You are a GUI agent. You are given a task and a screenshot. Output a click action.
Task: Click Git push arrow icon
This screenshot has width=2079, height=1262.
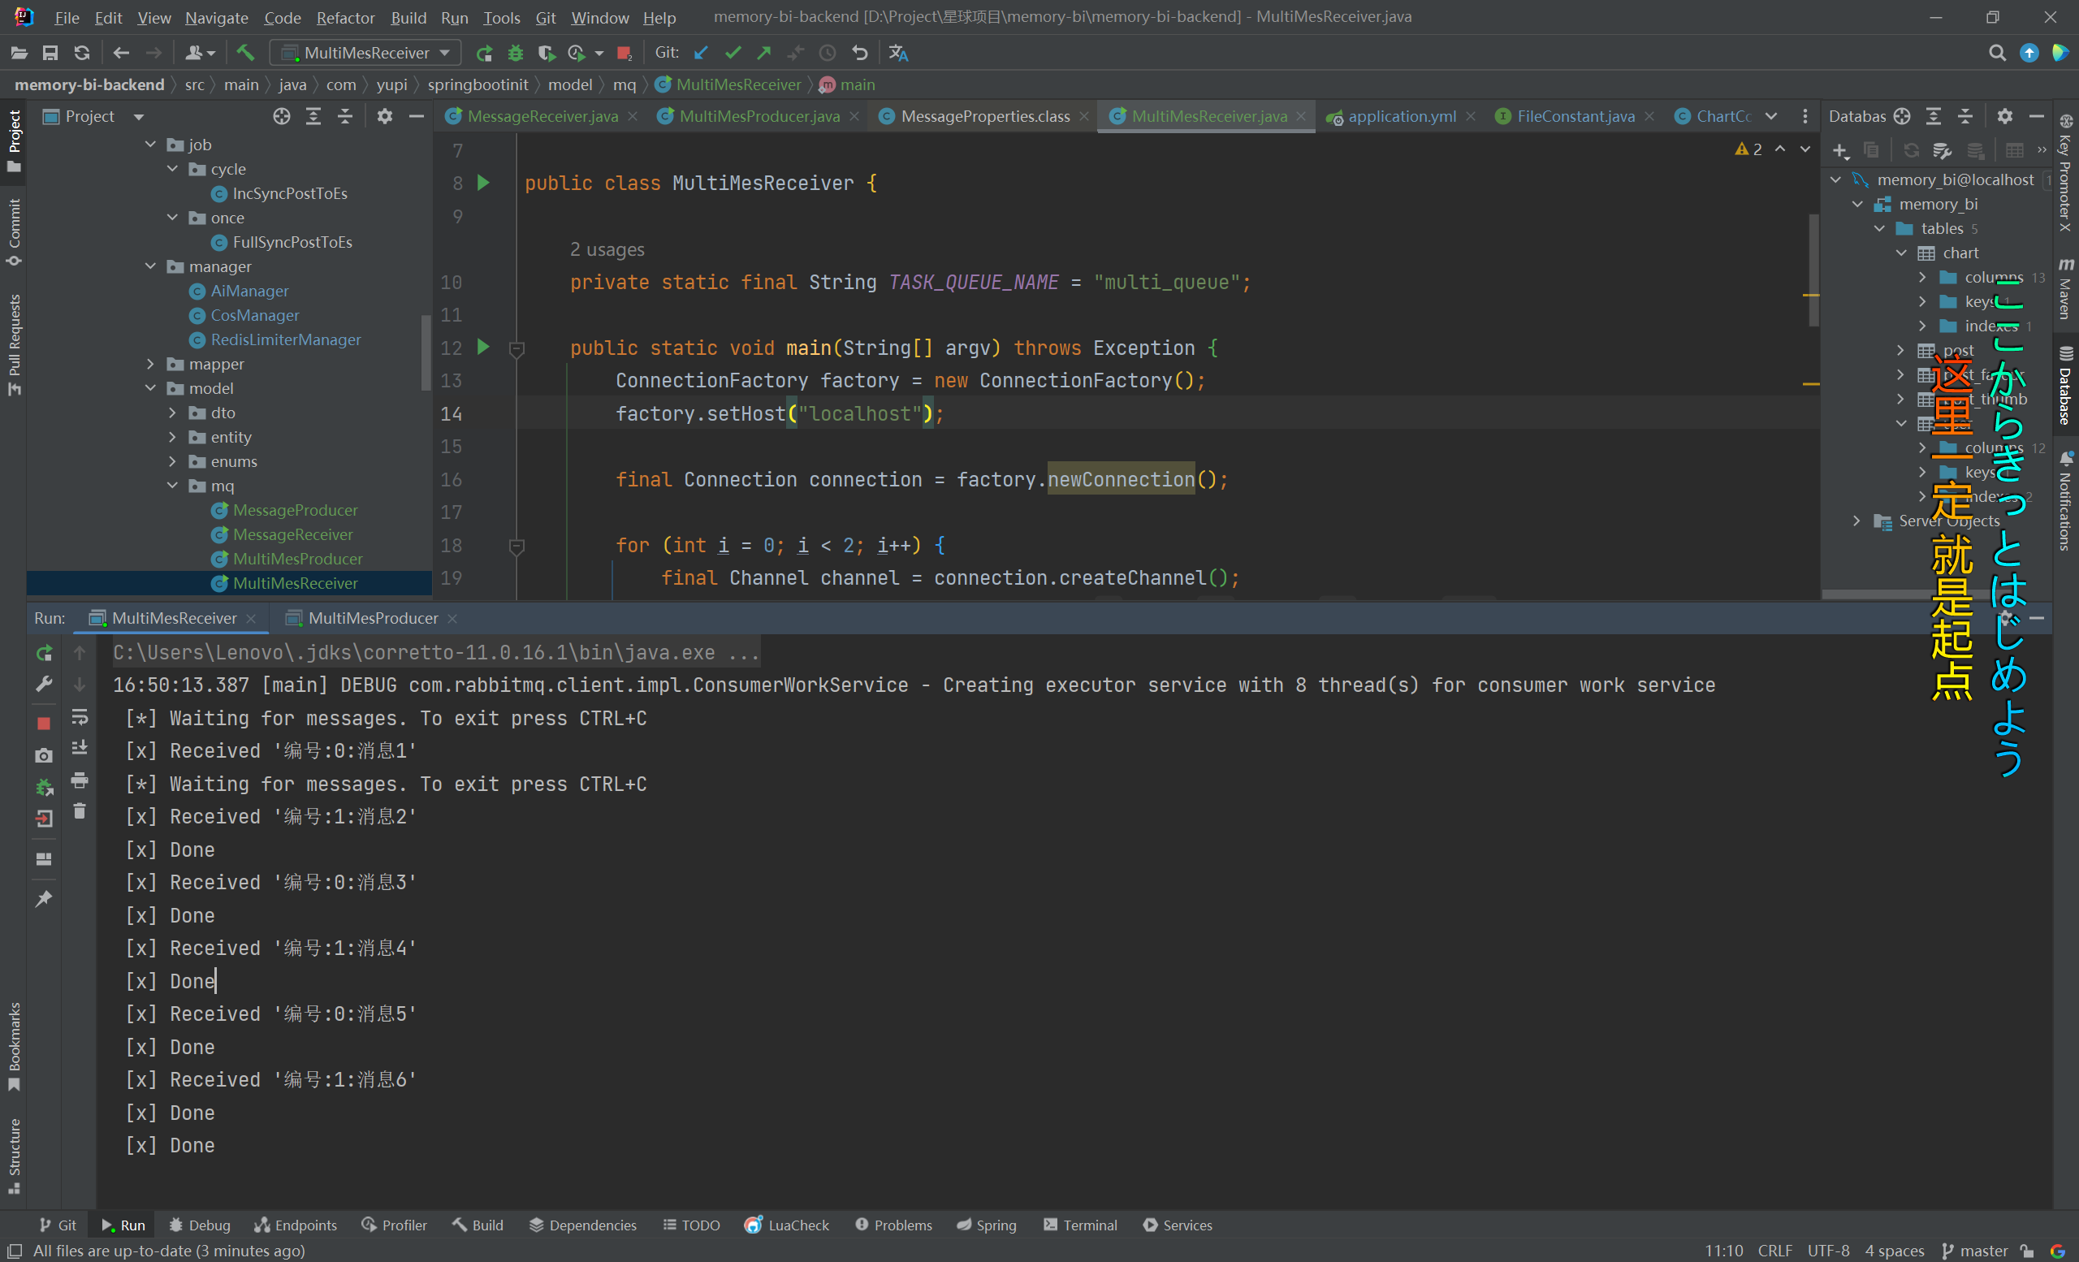point(764,53)
